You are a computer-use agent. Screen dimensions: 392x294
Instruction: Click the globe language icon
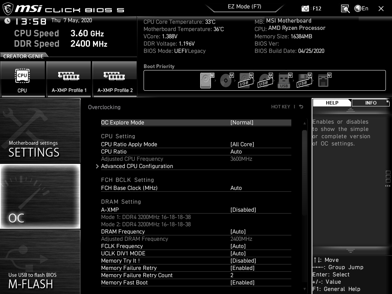pyautogui.click(x=358, y=8)
